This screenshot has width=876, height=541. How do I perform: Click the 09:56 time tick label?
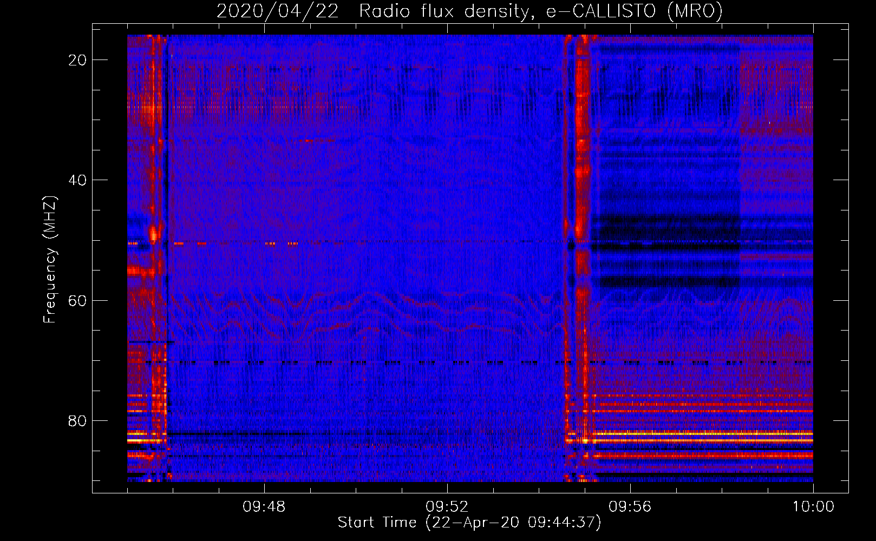[630, 507]
